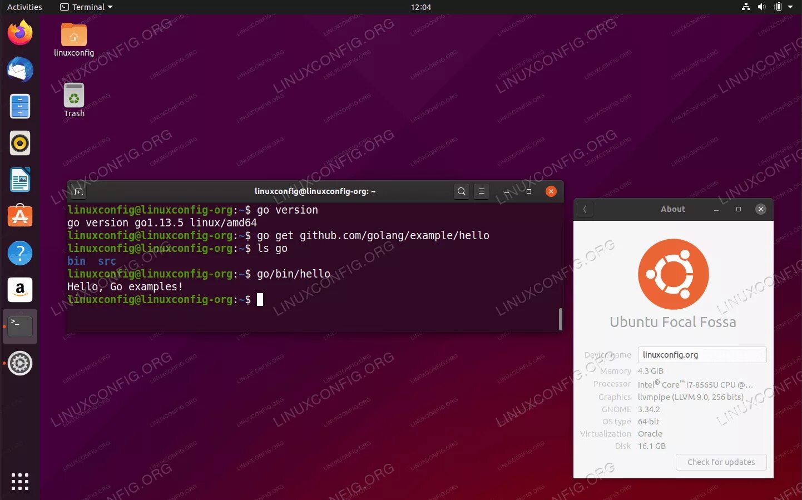
Task: Click the Terminal search icon
Action: pyautogui.click(x=461, y=191)
